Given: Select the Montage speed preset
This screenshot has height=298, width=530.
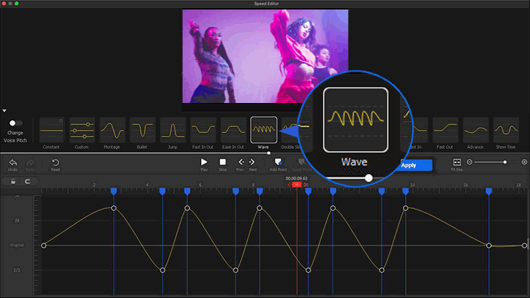Looking at the screenshot, I should click(112, 130).
